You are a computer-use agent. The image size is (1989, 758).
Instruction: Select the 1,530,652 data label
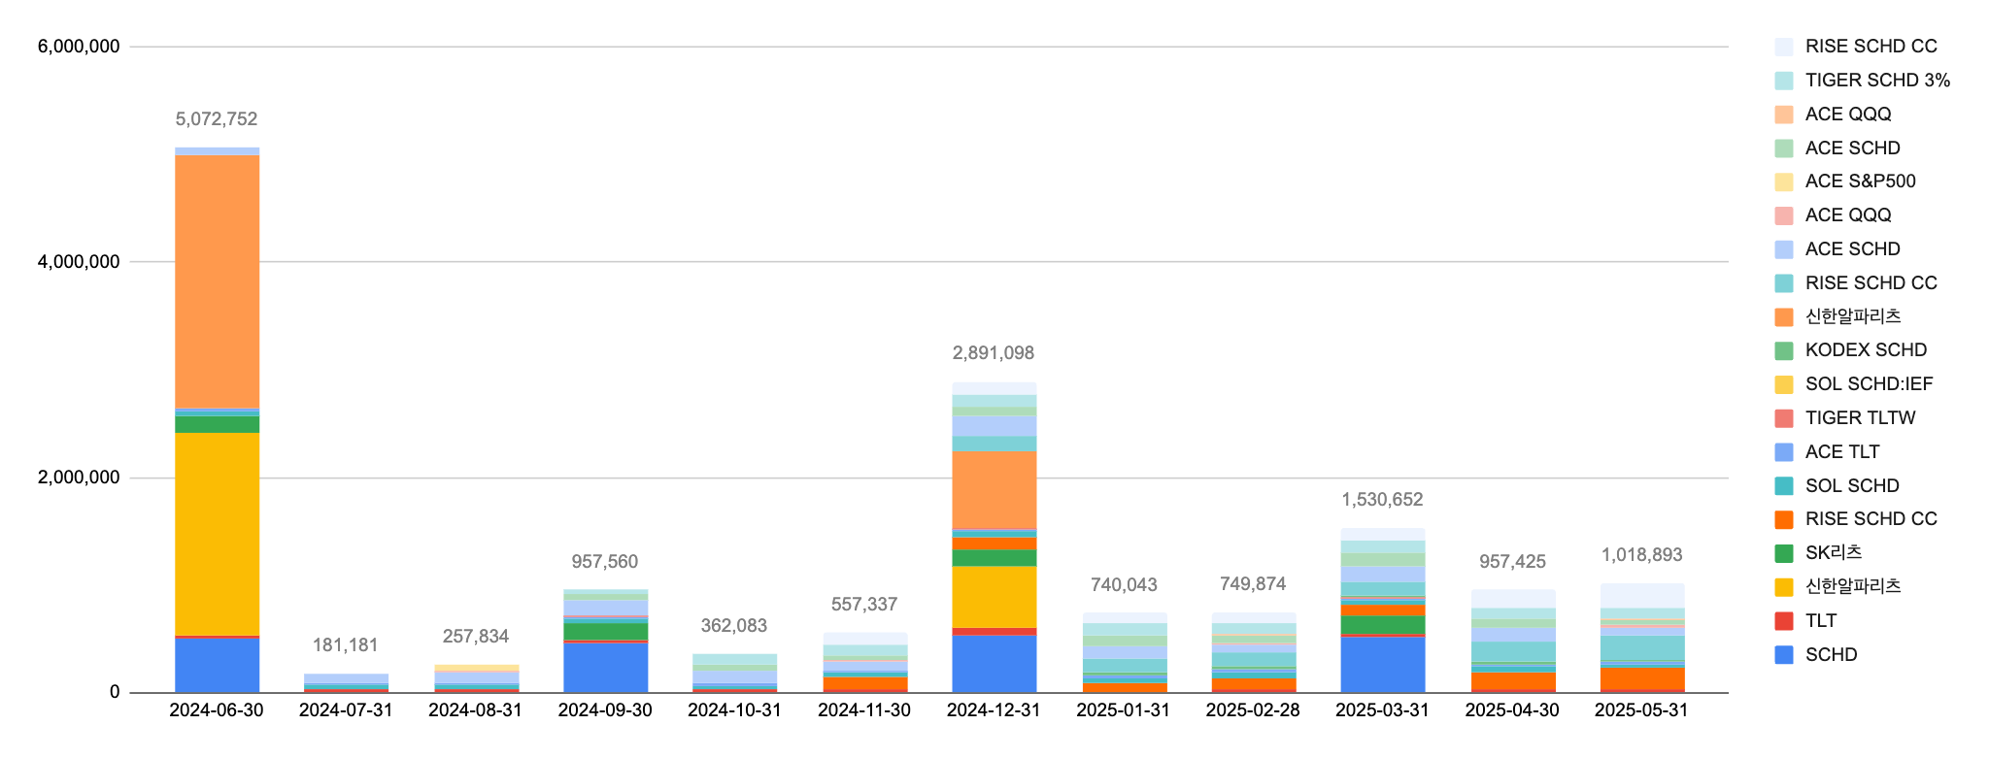(1382, 500)
